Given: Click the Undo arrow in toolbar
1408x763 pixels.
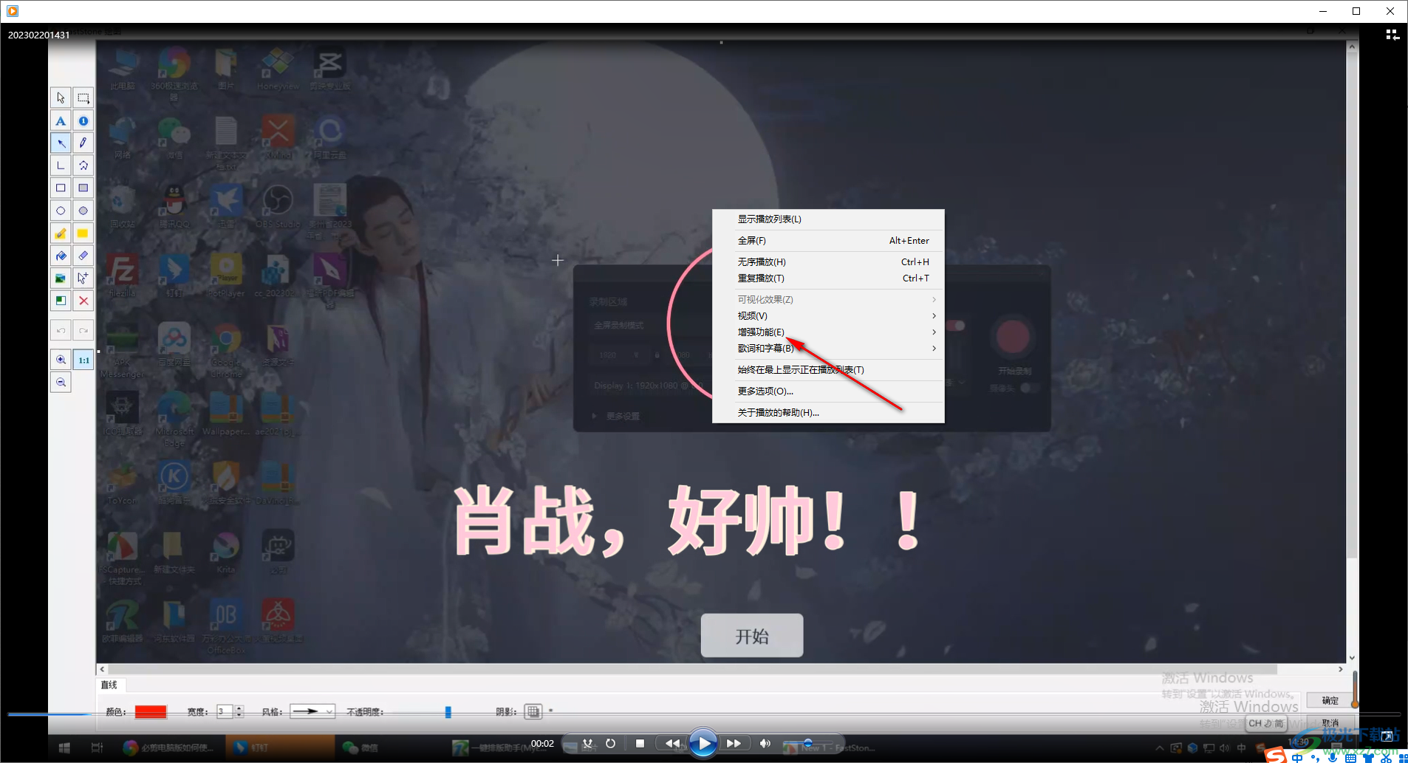Looking at the screenshot, I should [x=61, y=330].
